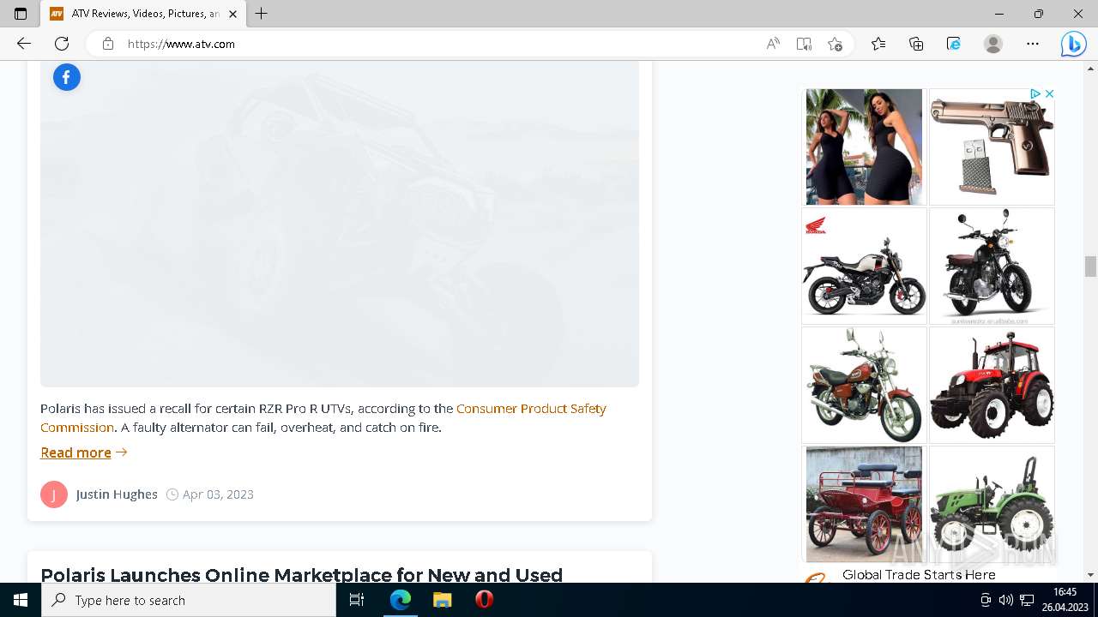Open the AdChoices info icon

point(1035,93)
